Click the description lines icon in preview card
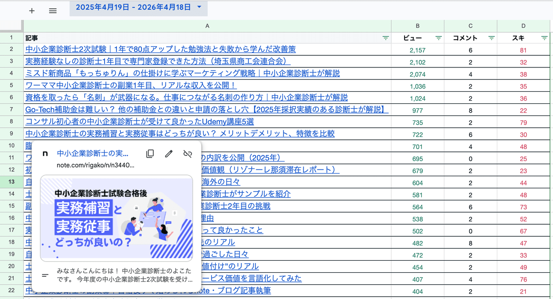This screenshot has width=553, height=299. 45,275
